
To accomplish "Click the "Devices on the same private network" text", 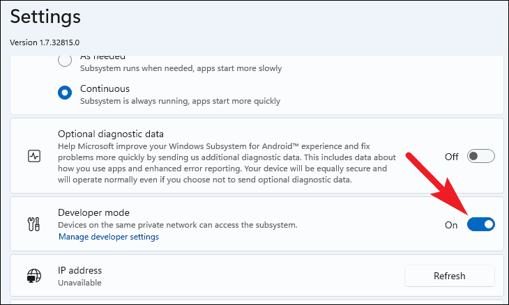I will tap(178, 225).
